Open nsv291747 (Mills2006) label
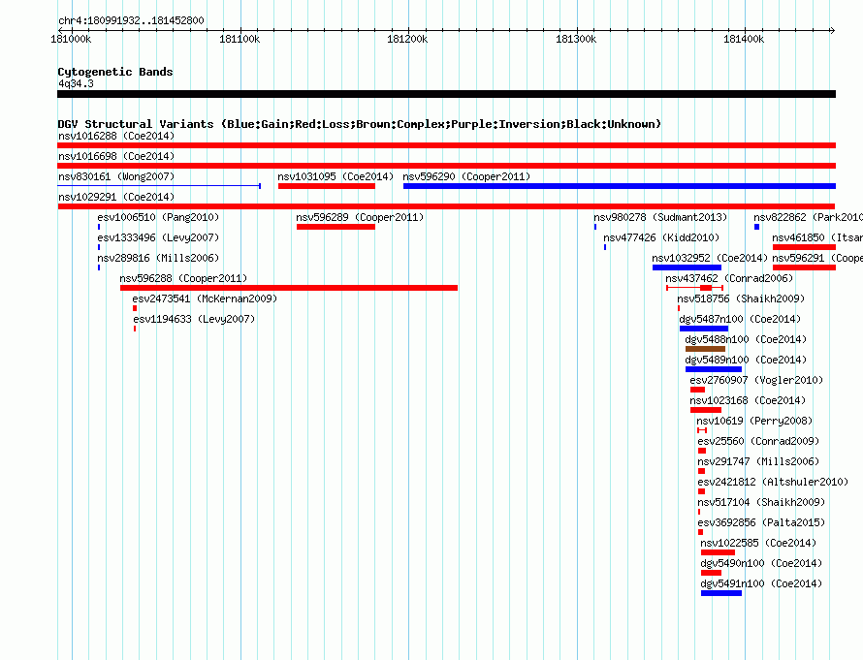863x660 pixels. (x=758, y=461)
